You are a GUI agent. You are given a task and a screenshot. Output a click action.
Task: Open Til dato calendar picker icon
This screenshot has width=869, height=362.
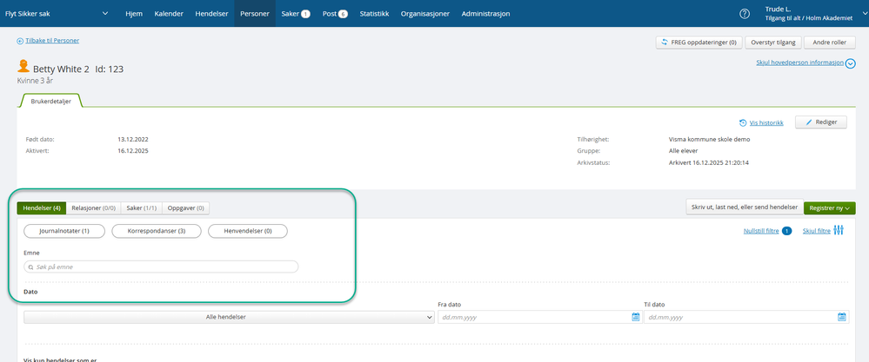point(842,317)
